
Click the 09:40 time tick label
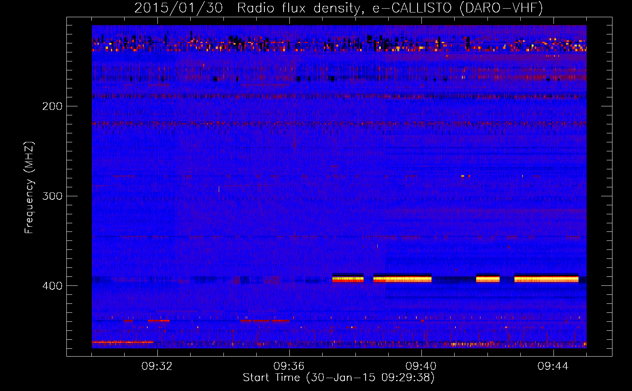[421, 366]
